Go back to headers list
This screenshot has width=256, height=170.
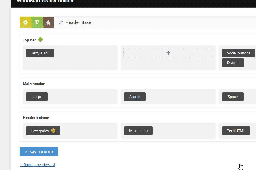pos(37,165)
